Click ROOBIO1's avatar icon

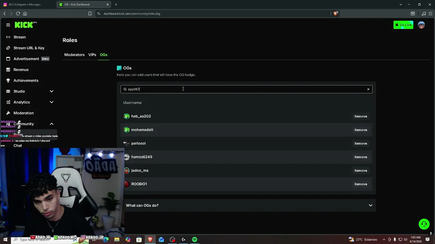click(126, 184)
